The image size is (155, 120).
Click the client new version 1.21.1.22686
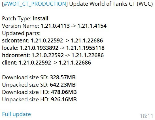pyautogui.click(x=75, y=63)
